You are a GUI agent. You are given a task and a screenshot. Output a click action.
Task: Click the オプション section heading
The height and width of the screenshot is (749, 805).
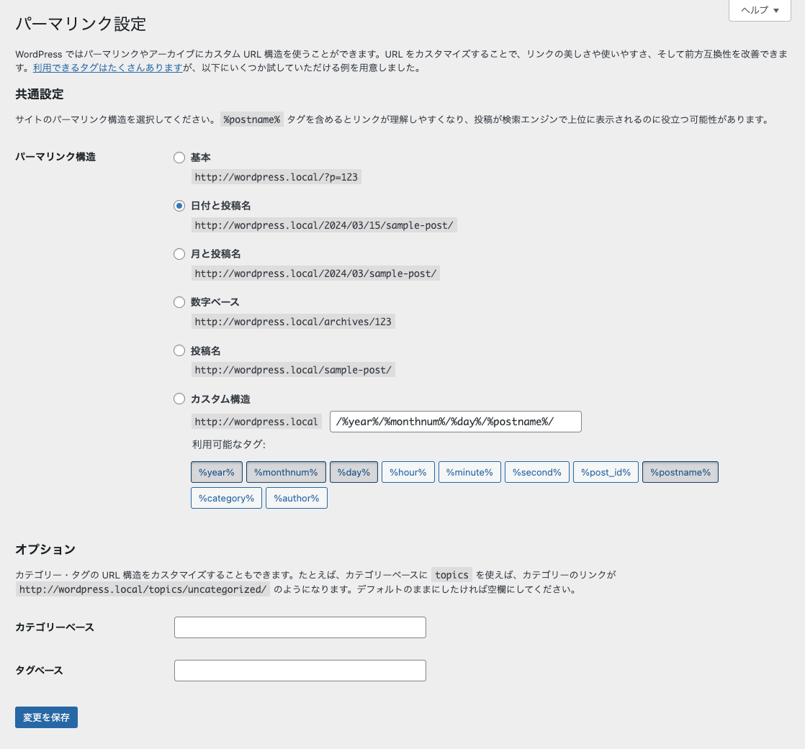pyautogui.click(x=45, y=550)
